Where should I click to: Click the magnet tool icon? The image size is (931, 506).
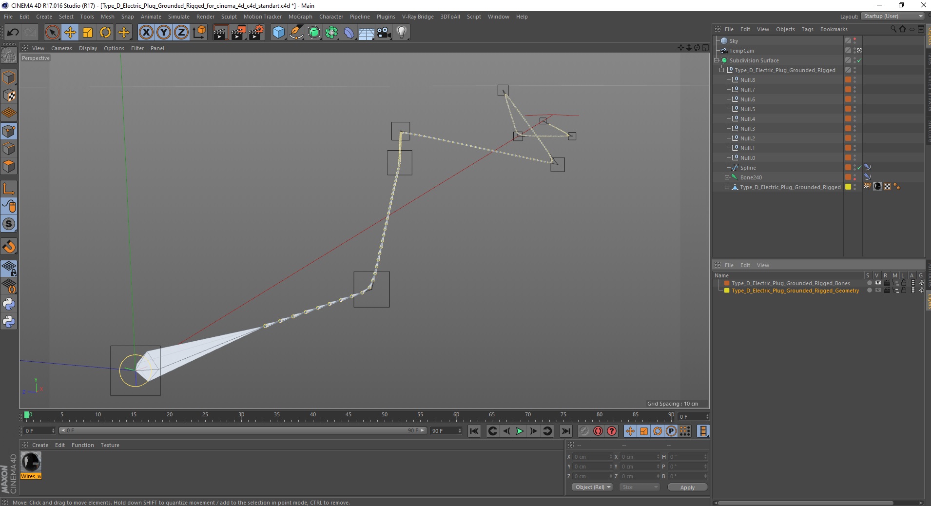[x=9, y=246]
